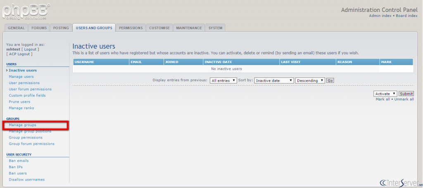Click the Unmark all link
This screenshot has height=188, width=423.
tap(404, 99)
